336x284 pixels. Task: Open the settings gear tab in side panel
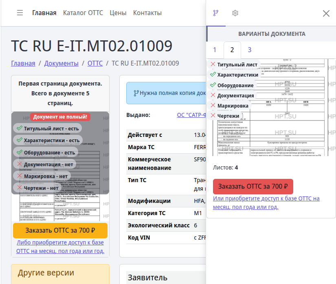pyautogui.click(x=235, y=13)
